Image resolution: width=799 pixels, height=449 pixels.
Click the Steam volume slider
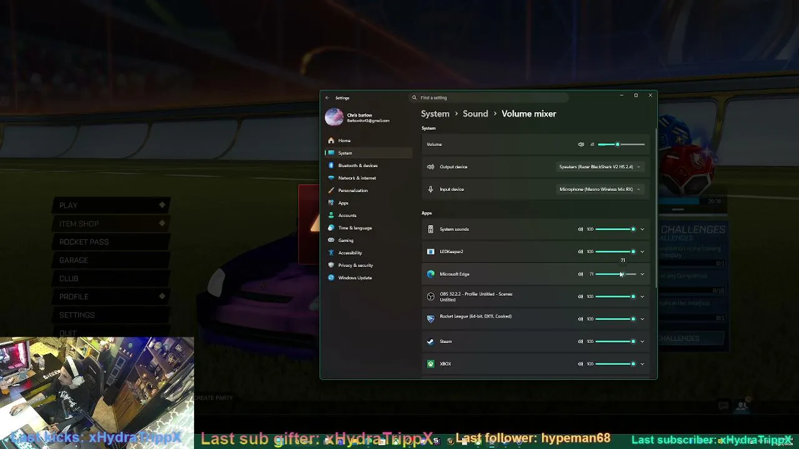click(615, 342)
